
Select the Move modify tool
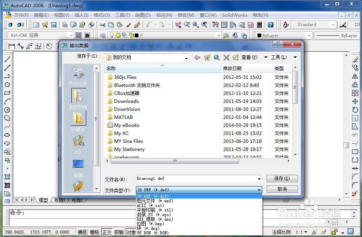click(355, 101)
